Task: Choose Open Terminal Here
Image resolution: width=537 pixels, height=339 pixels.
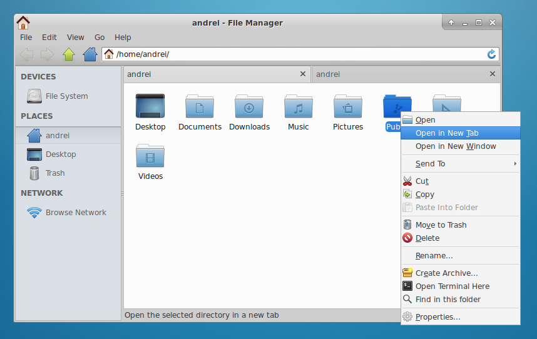Action: click(460, 286)
